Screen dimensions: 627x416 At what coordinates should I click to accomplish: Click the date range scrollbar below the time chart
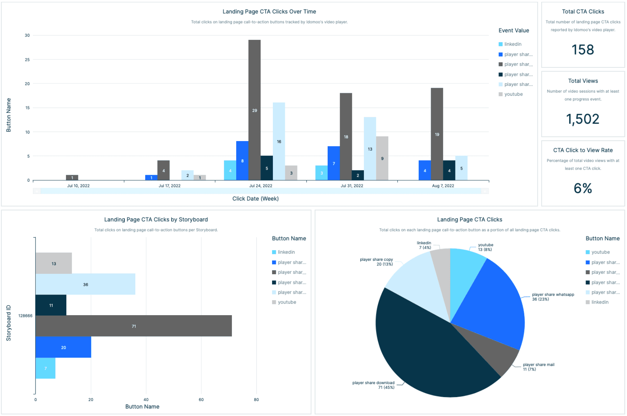pos(261,191)
